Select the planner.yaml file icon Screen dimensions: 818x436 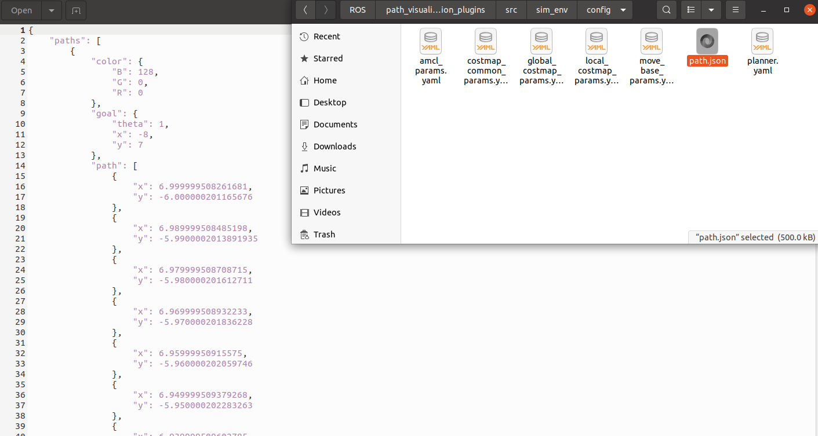(762, 41)
